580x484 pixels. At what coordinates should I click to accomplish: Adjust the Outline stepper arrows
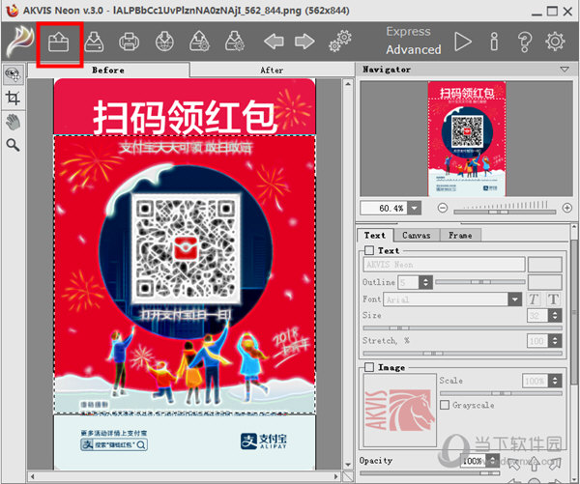(x=425, y=282)
